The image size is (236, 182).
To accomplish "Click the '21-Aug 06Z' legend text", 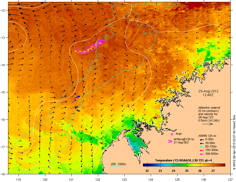I will tap(181, 142).
